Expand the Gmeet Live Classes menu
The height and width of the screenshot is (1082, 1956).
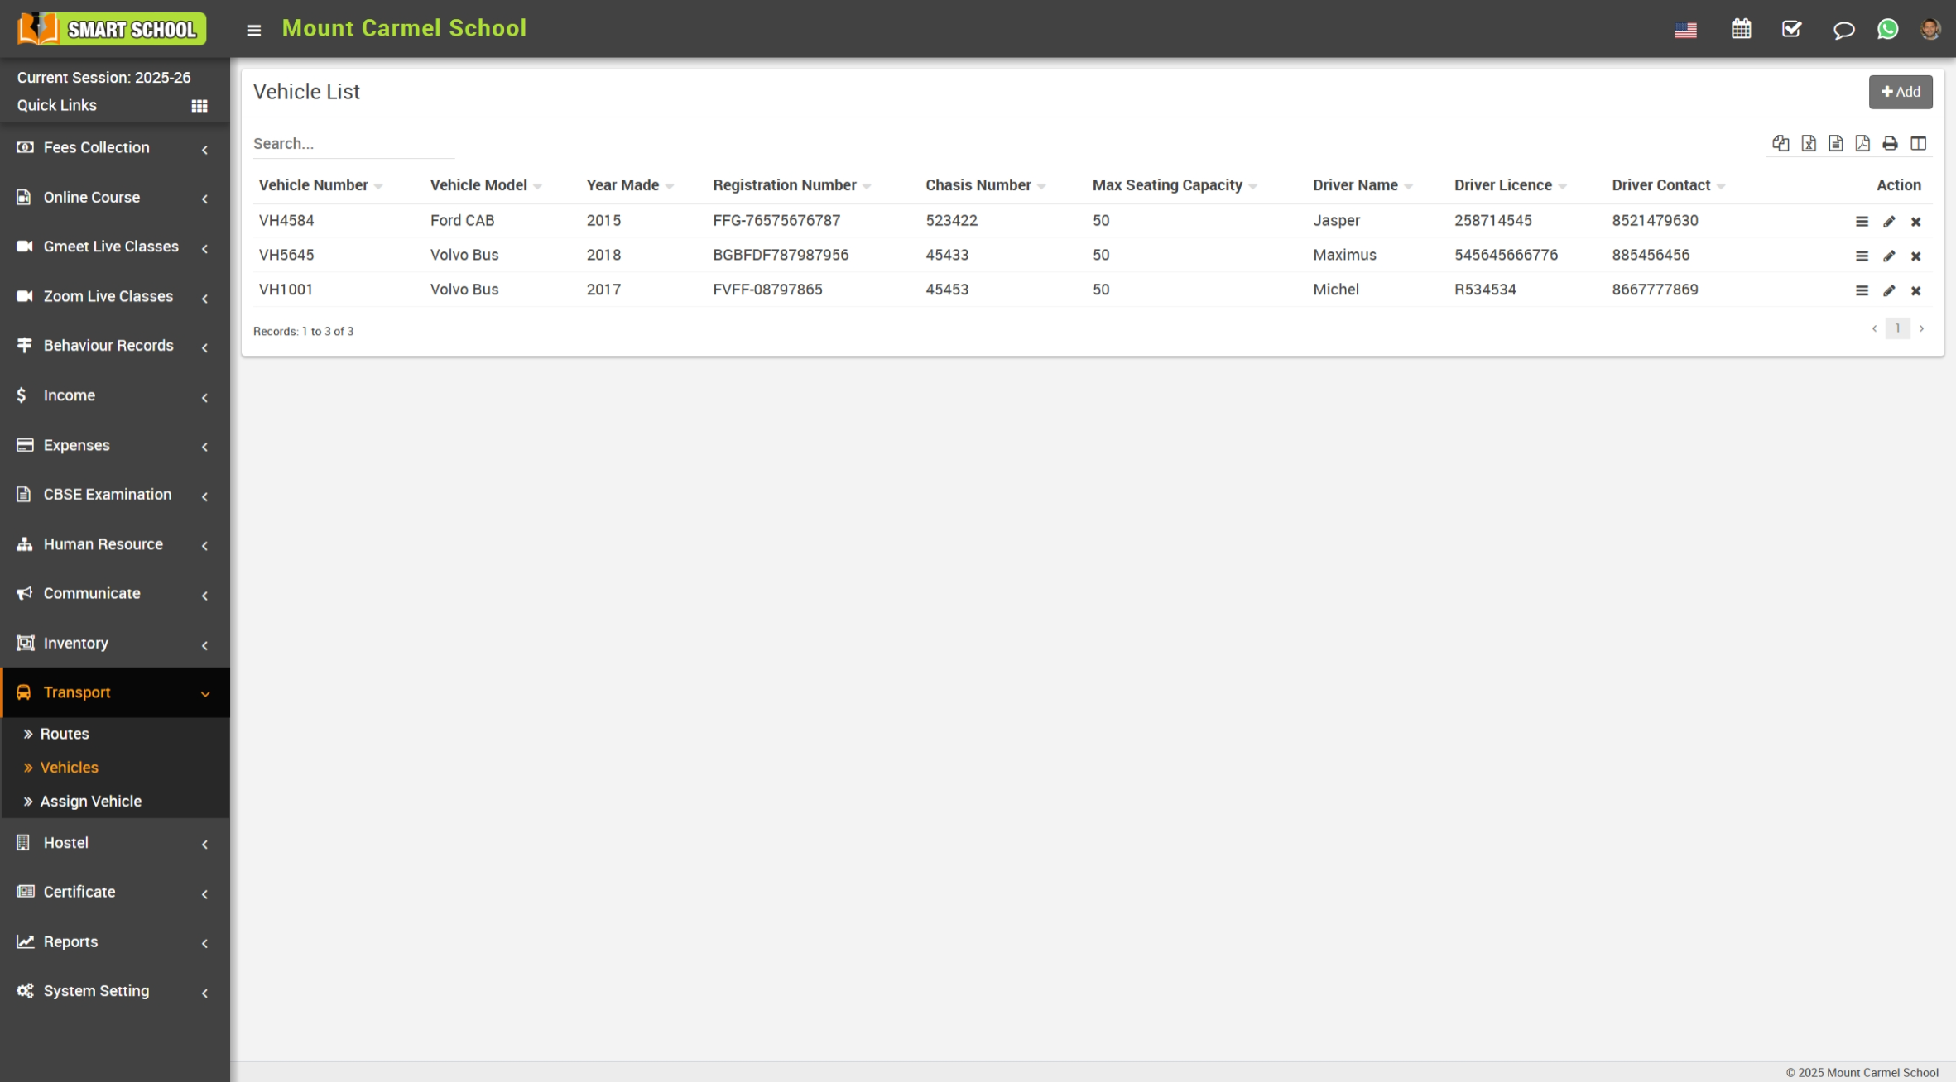(115, 247)
